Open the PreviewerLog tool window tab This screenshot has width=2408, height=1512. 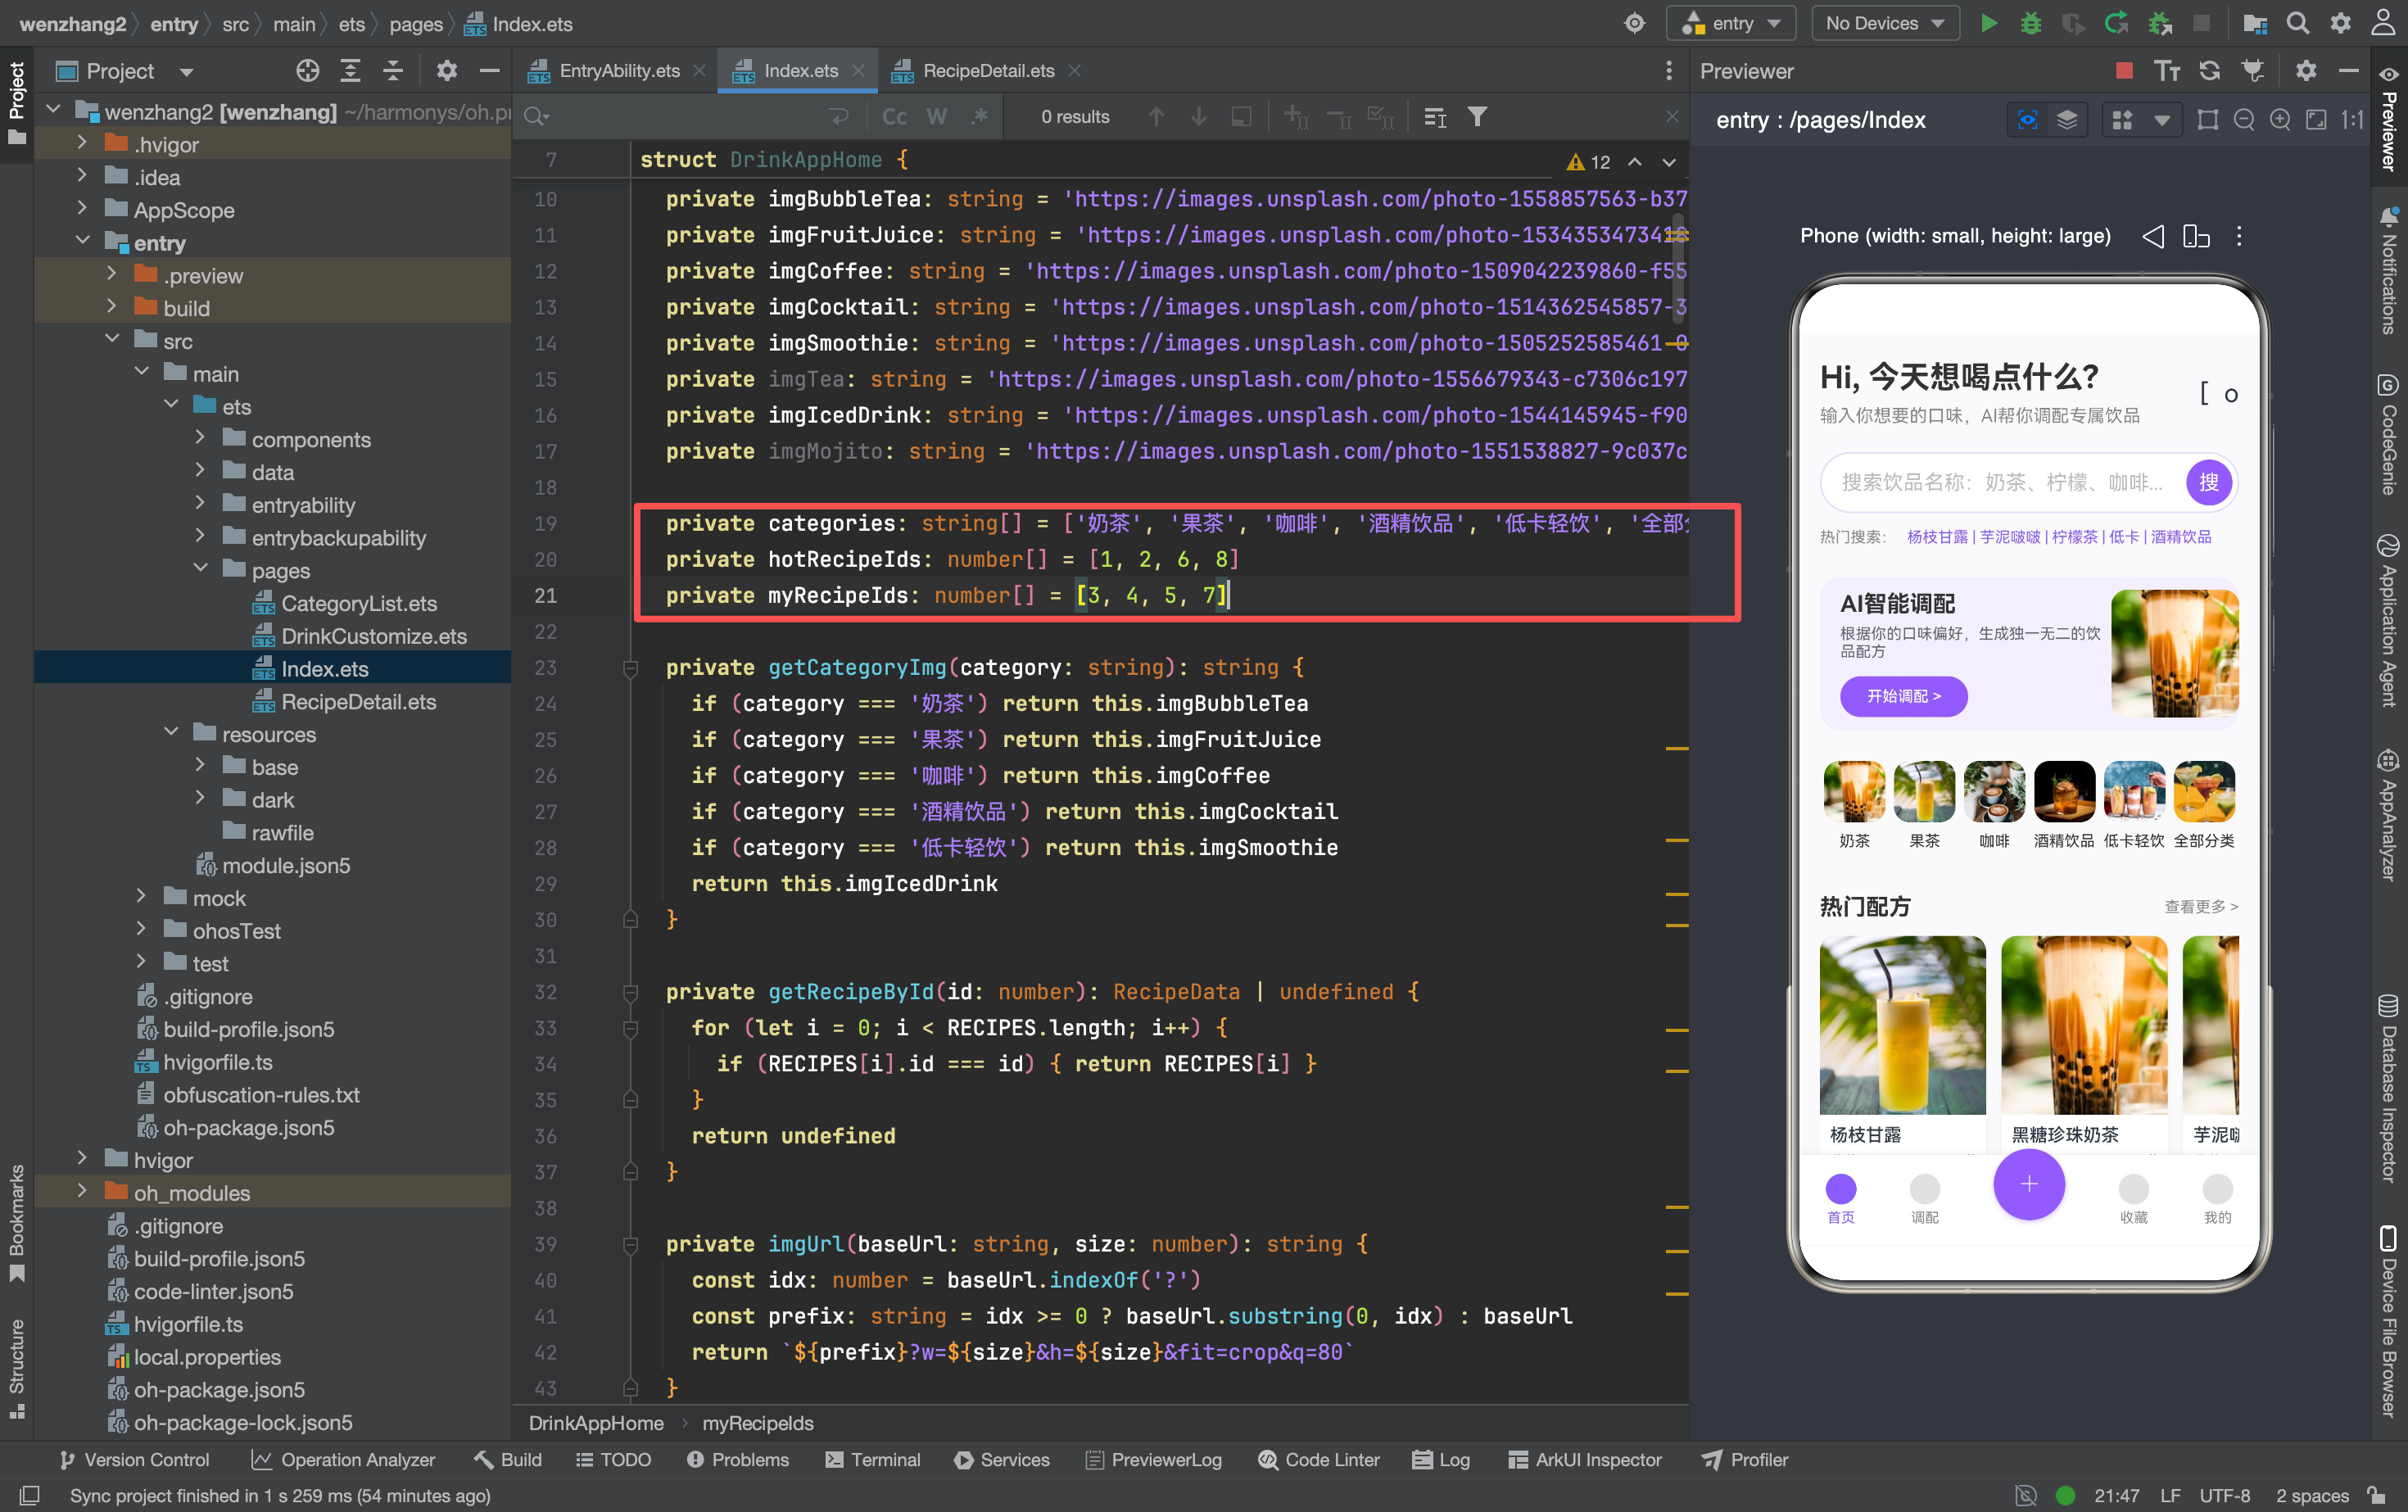tap(1153, 1459)
